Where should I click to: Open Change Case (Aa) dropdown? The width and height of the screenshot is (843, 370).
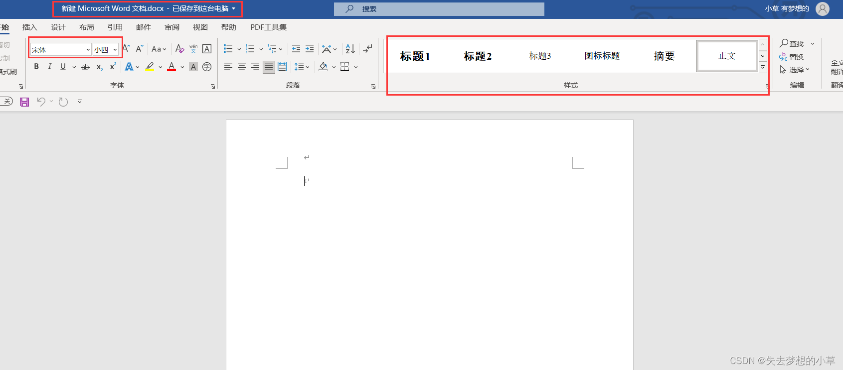click(159, 49)
